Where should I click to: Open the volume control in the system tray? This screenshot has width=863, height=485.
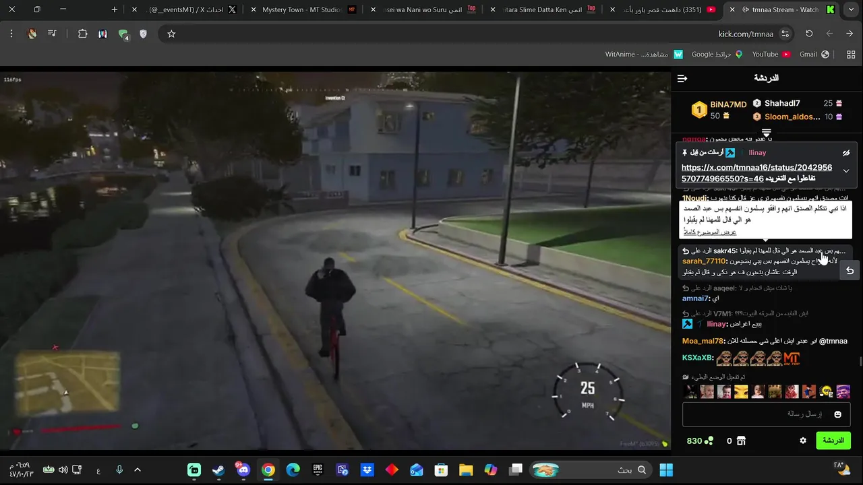63,470
